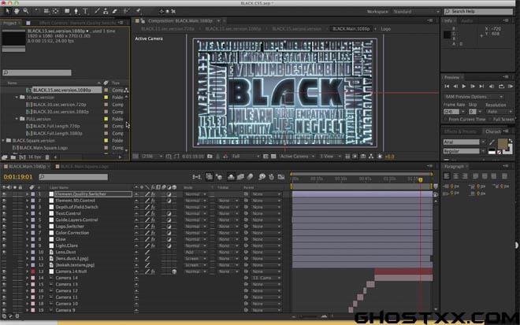The image size is (520, 325).
Task: Toggle From Current Time checkbox
Action: (x=445, y=120)
